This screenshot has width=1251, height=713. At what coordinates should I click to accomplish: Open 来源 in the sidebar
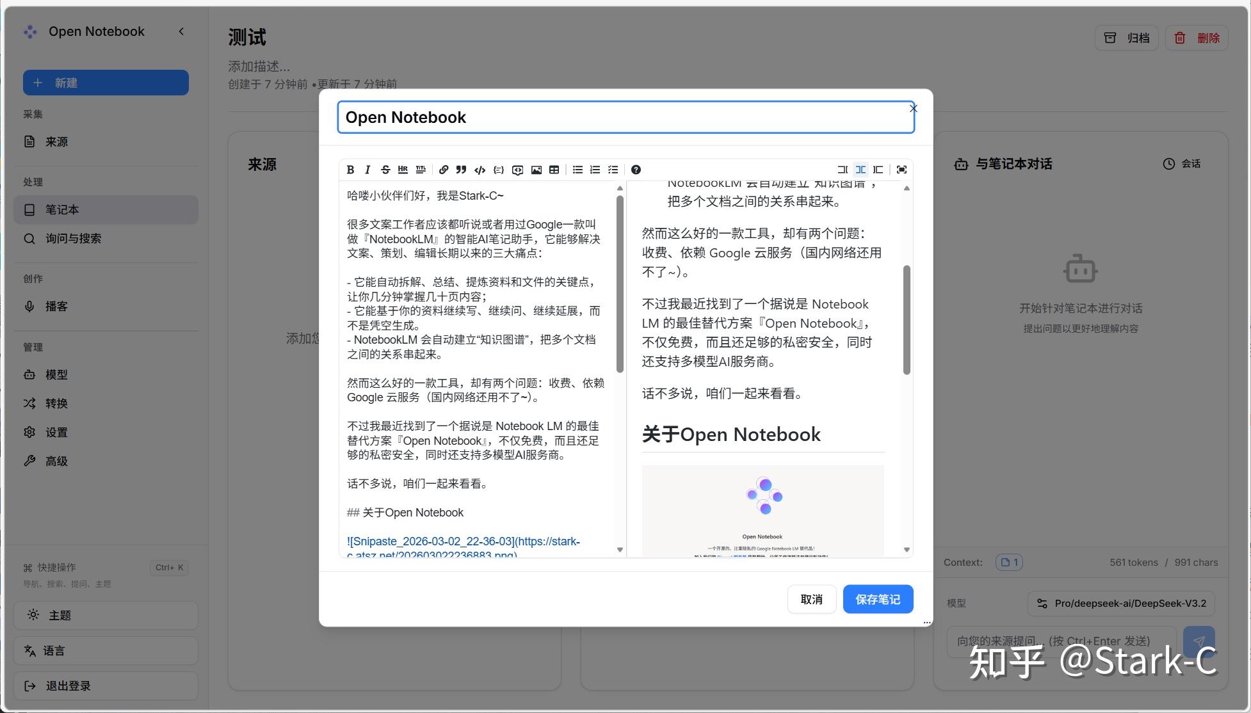[x=106, y=141]
